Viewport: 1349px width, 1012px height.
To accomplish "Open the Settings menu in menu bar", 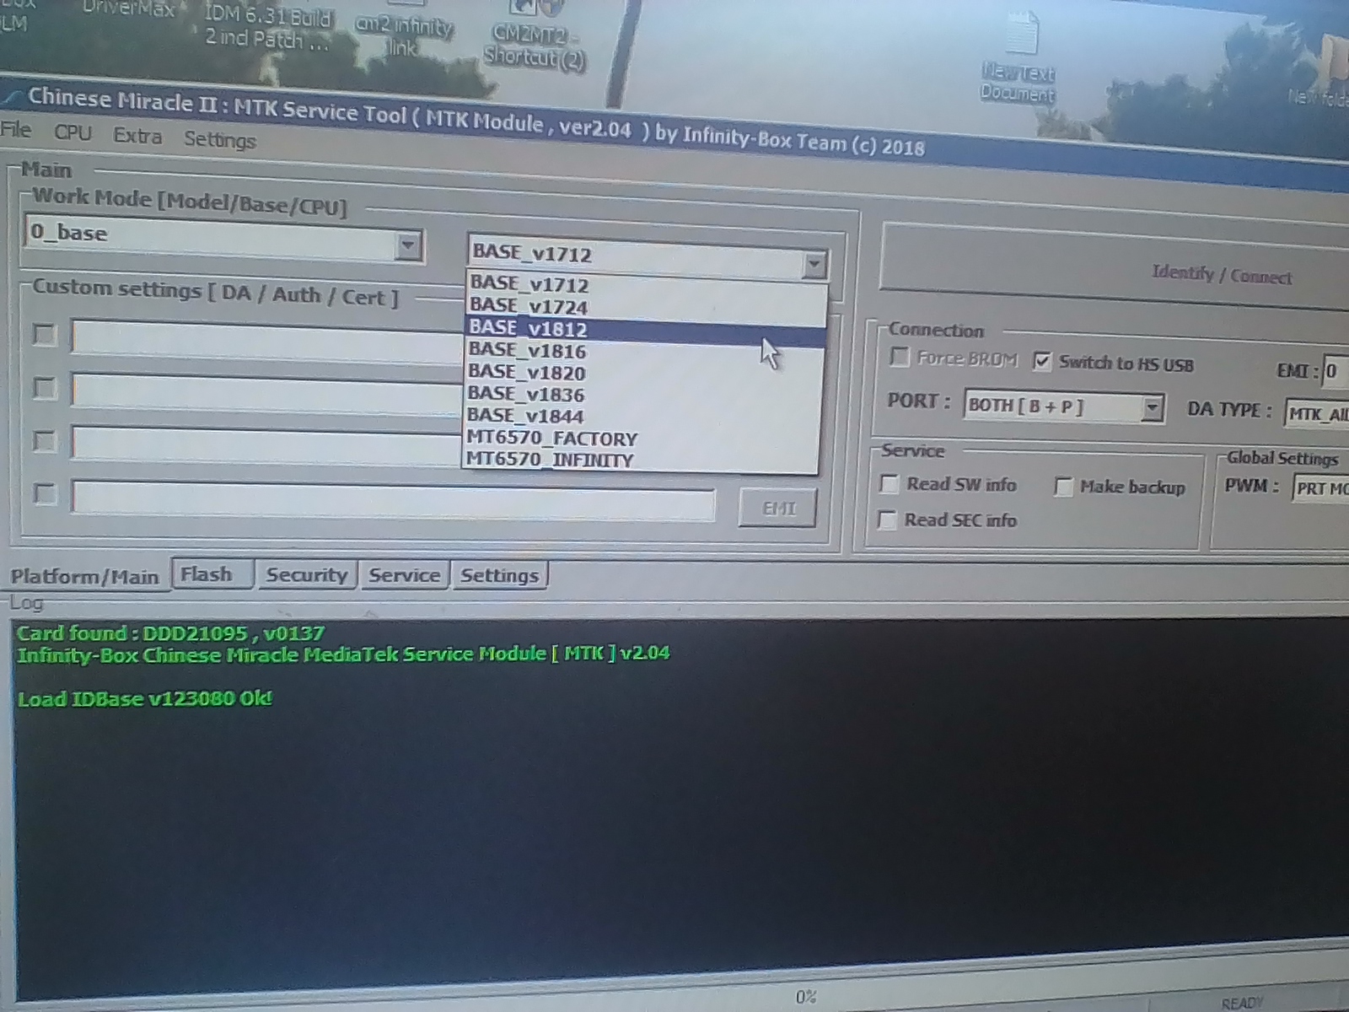I will coord(219,139).
